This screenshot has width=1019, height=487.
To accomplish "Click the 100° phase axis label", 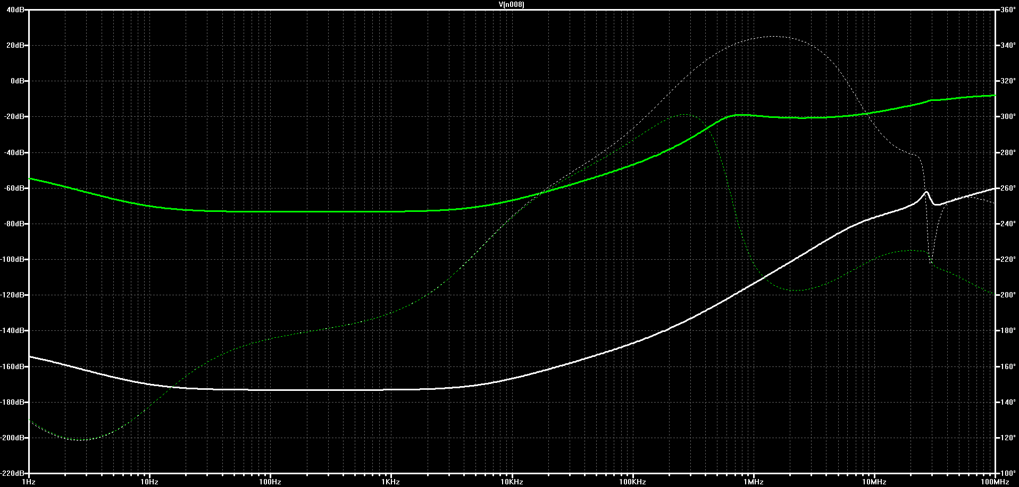I will click(x=1008, y=473).
